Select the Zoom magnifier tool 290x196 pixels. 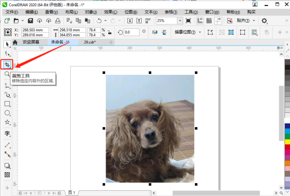pyautogui.click(x=7, y=74)
